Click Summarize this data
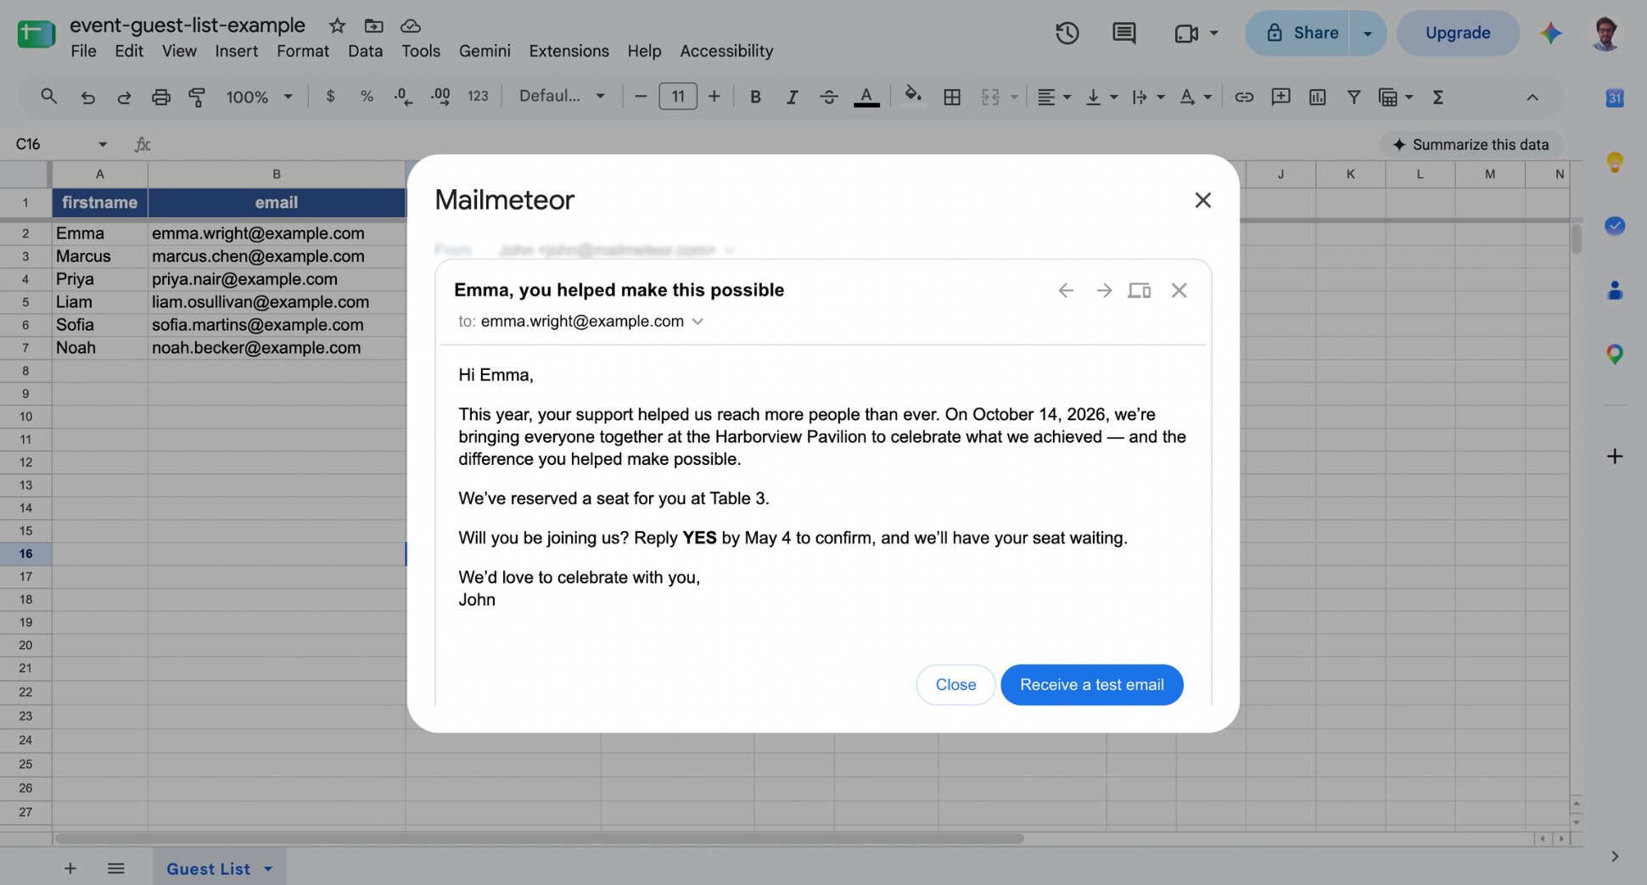Image resolution: width=1647 pixels, height=885 pixels. point(1471,144)
